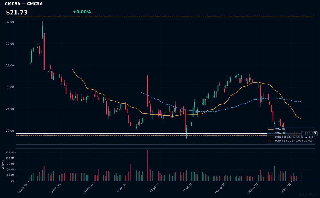Click the Volume axis title

coord(3,165)
